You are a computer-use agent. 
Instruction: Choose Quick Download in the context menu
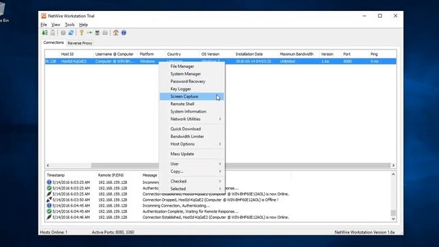pyautogui.click(x=192, y=129)
